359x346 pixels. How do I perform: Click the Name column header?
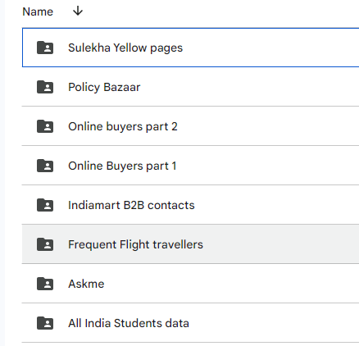38,11
